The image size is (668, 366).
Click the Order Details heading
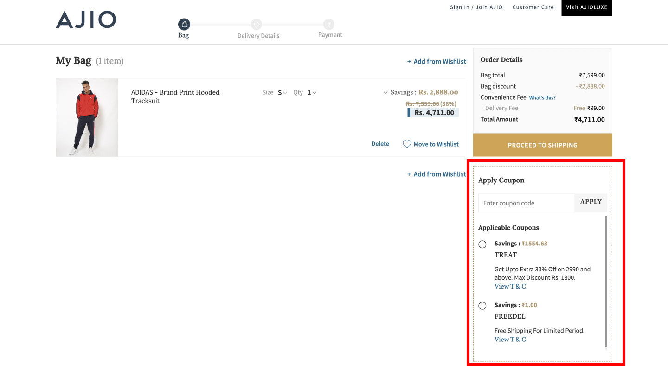(501, 60)
